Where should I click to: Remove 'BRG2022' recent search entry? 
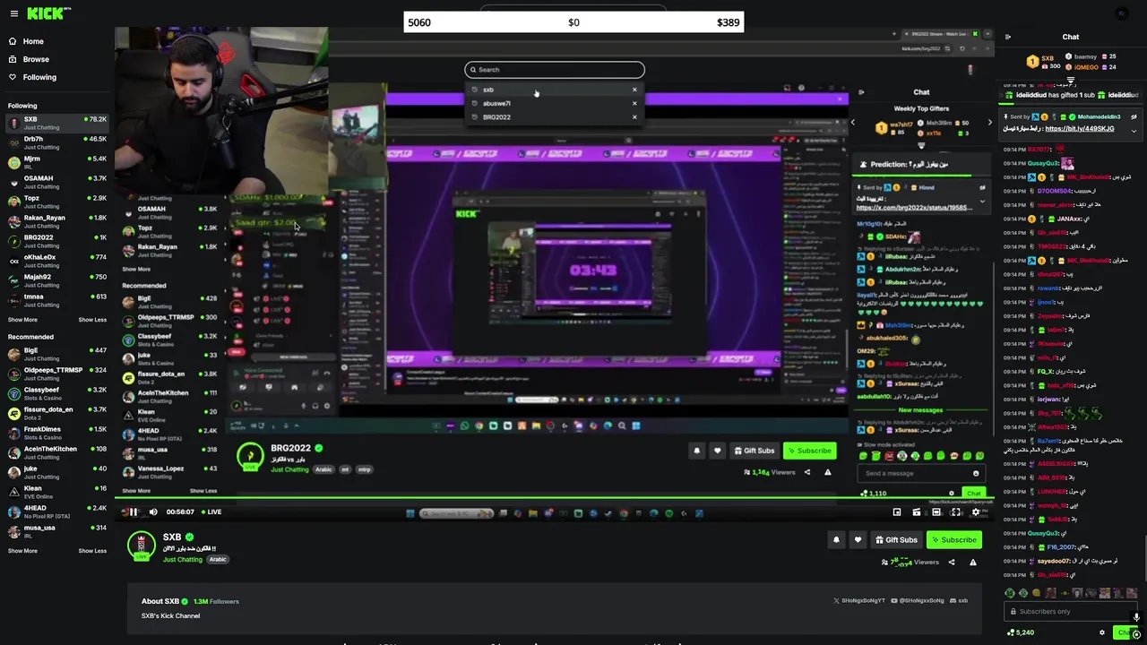tap(634, 116)
